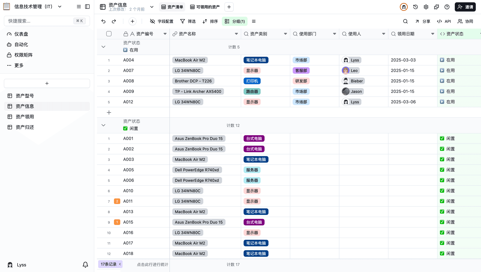Open Jason's avatar in the 使用人 column
Image resolution: width=481 pixels, height=272 pixels.
pos(345,91)
